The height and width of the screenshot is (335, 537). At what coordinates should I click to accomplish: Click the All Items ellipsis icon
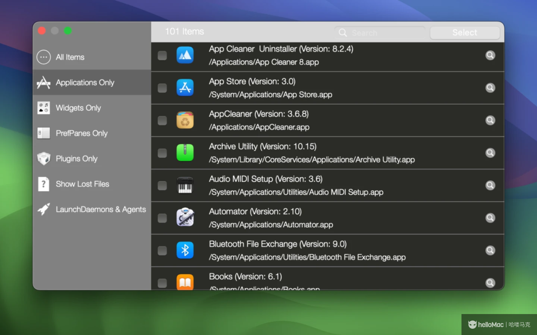pos(44,57)
